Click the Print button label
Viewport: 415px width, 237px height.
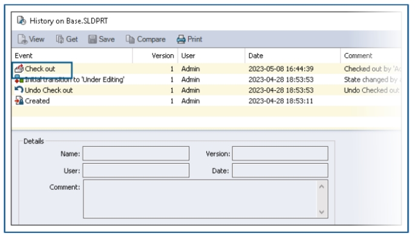[x=195, y=39]
